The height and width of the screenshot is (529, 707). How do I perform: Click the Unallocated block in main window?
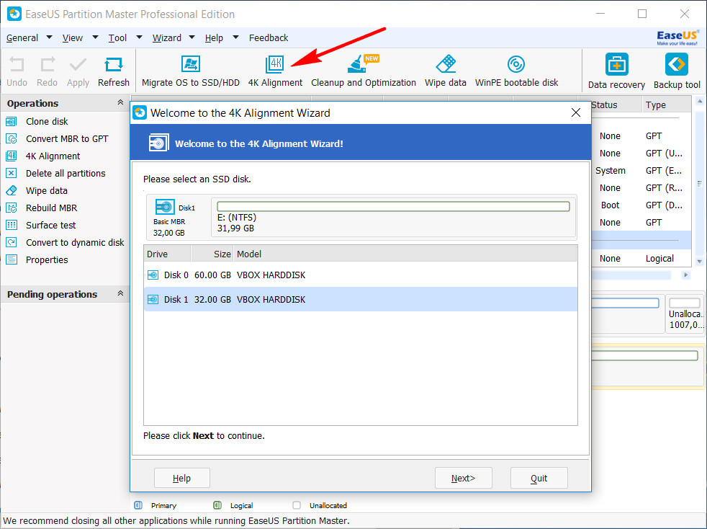point(685,314)
